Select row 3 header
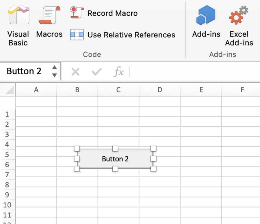This screenshot has width=260, height=224. [x=8, y=134]
